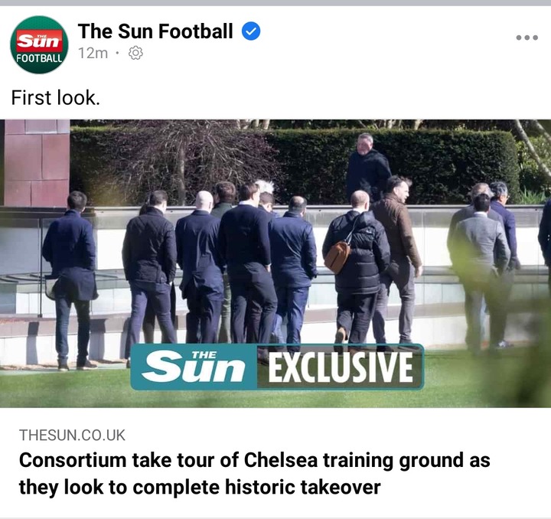Click "they look to complete historic takeover" line
Viewport: 551px width, 519px height.
pyautogui.click(x=200, y=487)
